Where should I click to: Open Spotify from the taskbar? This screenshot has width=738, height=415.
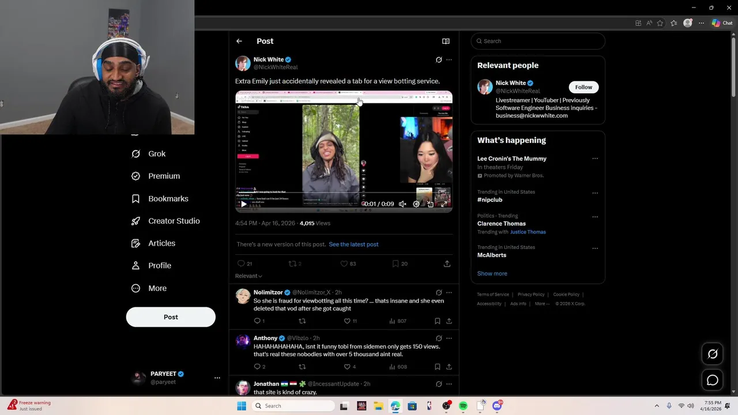tap(463, 406)
